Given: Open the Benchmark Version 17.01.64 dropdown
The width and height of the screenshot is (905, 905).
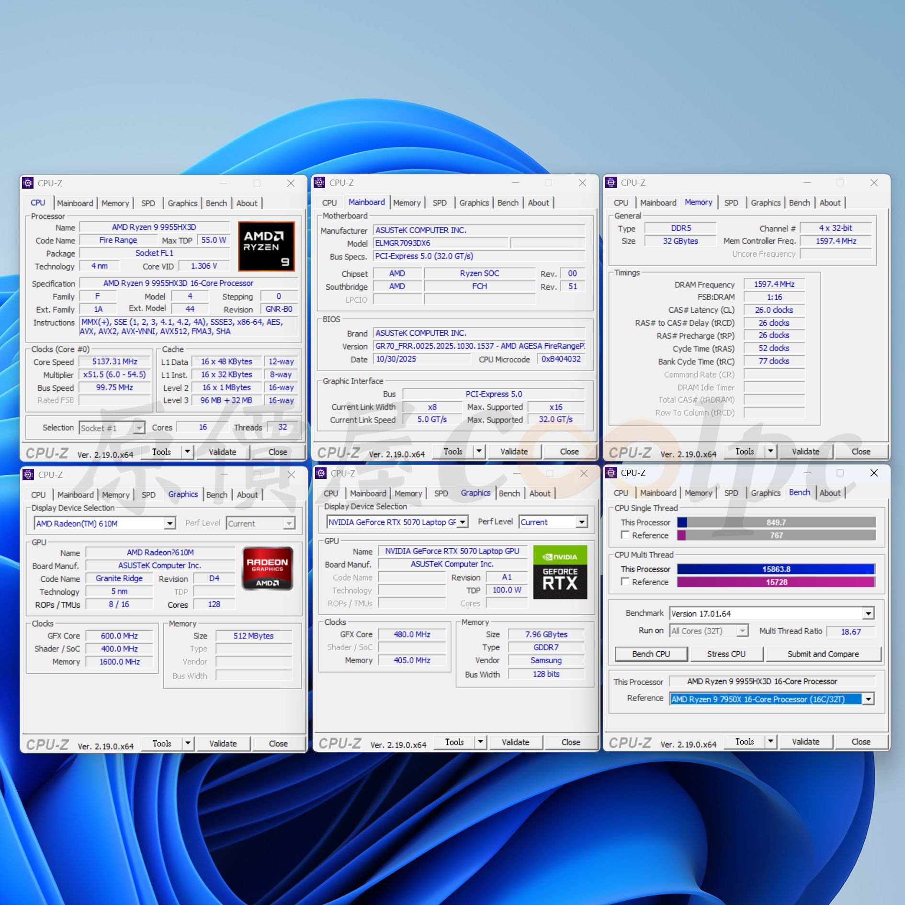Looking at the screenshot, I should (868, 613).
